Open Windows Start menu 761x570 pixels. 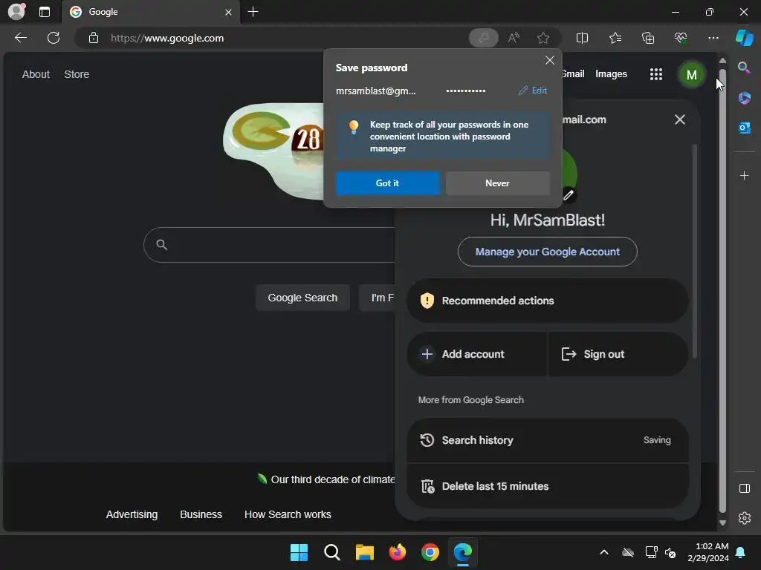299,552
